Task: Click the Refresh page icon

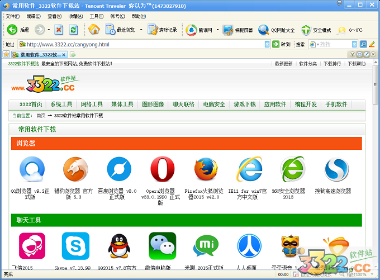Action: click(73, 30)
